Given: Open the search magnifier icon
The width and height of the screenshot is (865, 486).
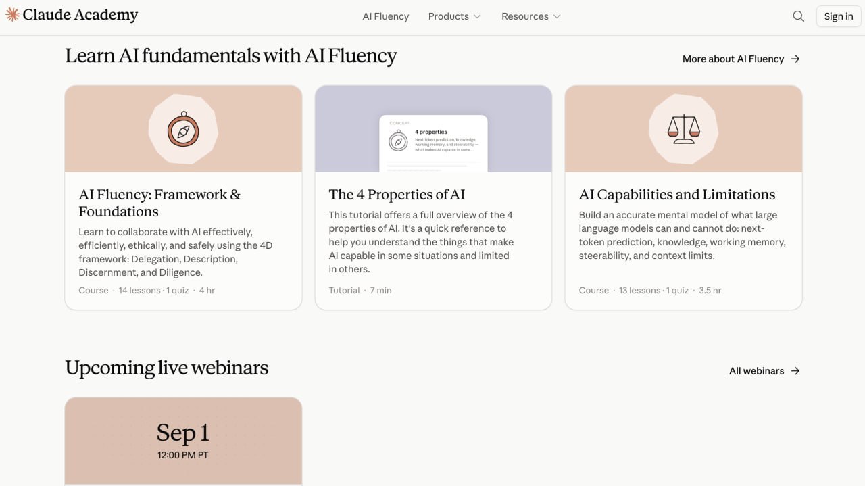Looking at the screenshot, I should point(798,16).
